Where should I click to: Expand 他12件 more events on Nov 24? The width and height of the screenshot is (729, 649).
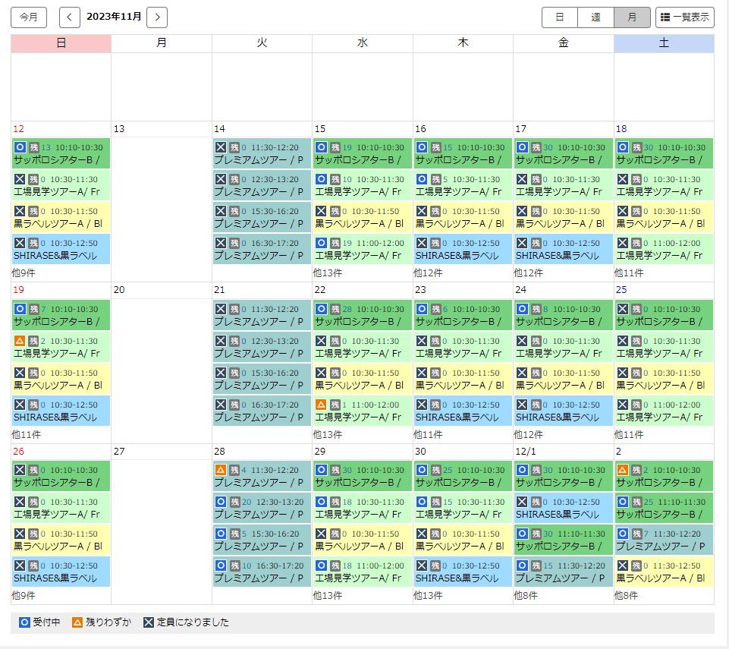point(529,434)
